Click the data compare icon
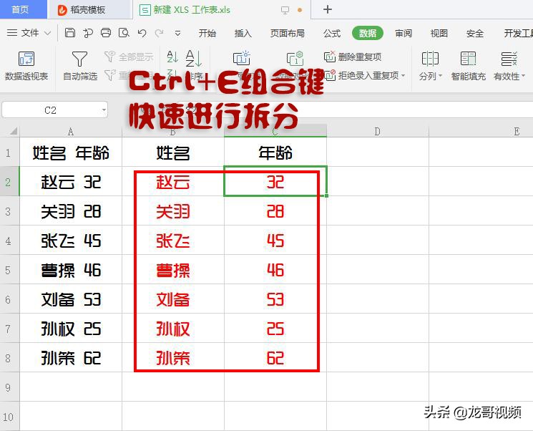This screenshot has width=533, height=431. click(x=295, y=58)
